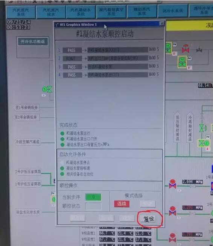213x246 pixels.
Task: Select the red 连续 continuous mode button
Action: point(122,204)
